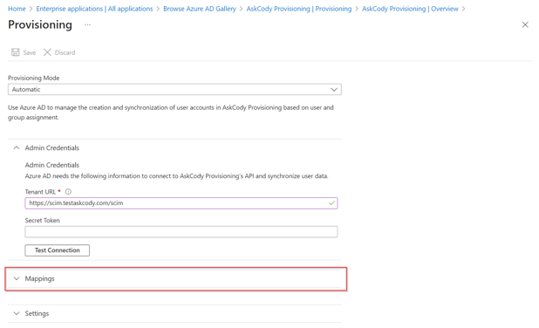Screen dimensions: 539x328
Task: Open AskCody Provisioning | Provisioning breadcrumb
Action: point(299,9)
